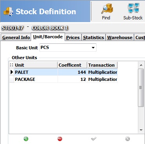
Task: Click the Transaction column header
Action: click(x=102, y=65)
